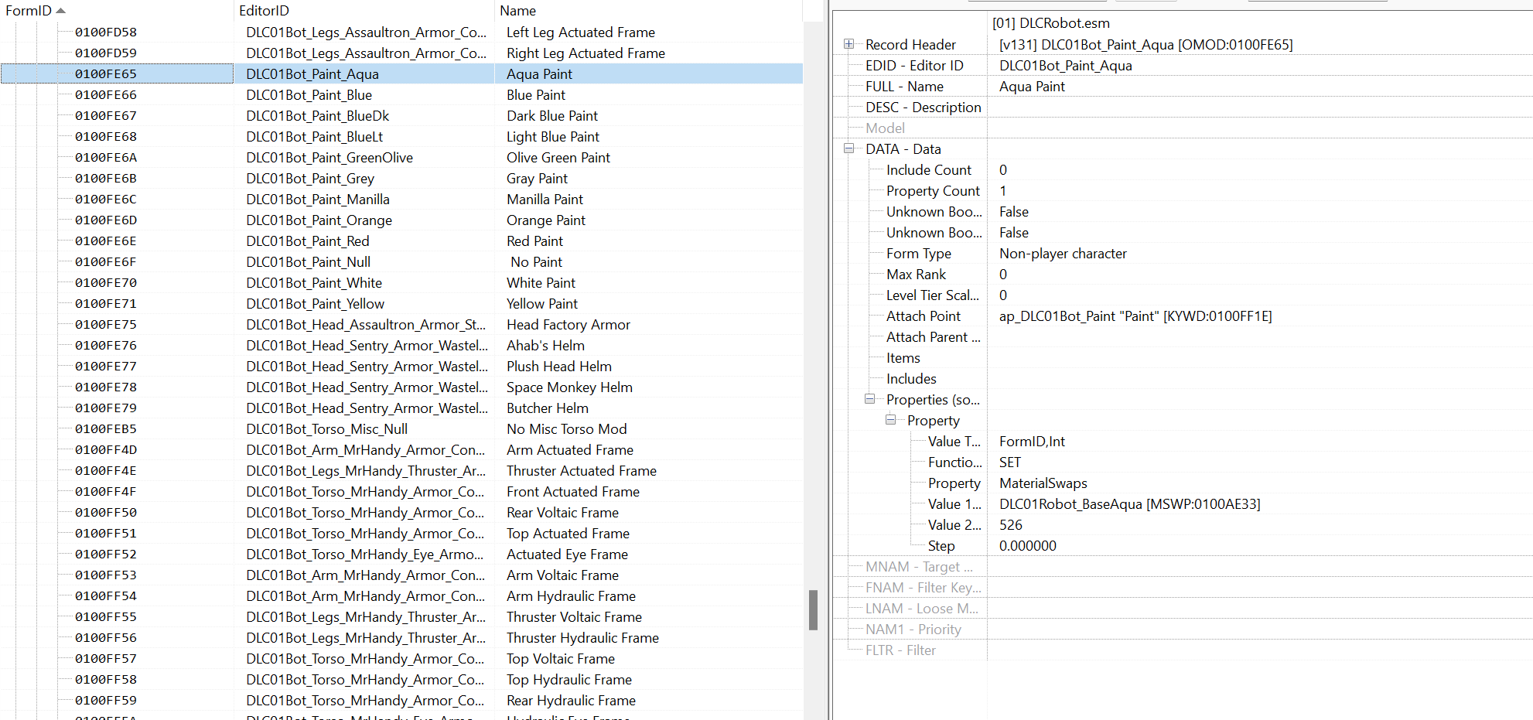
Task: Collapse the Properties node
Action: click(869, 399)
